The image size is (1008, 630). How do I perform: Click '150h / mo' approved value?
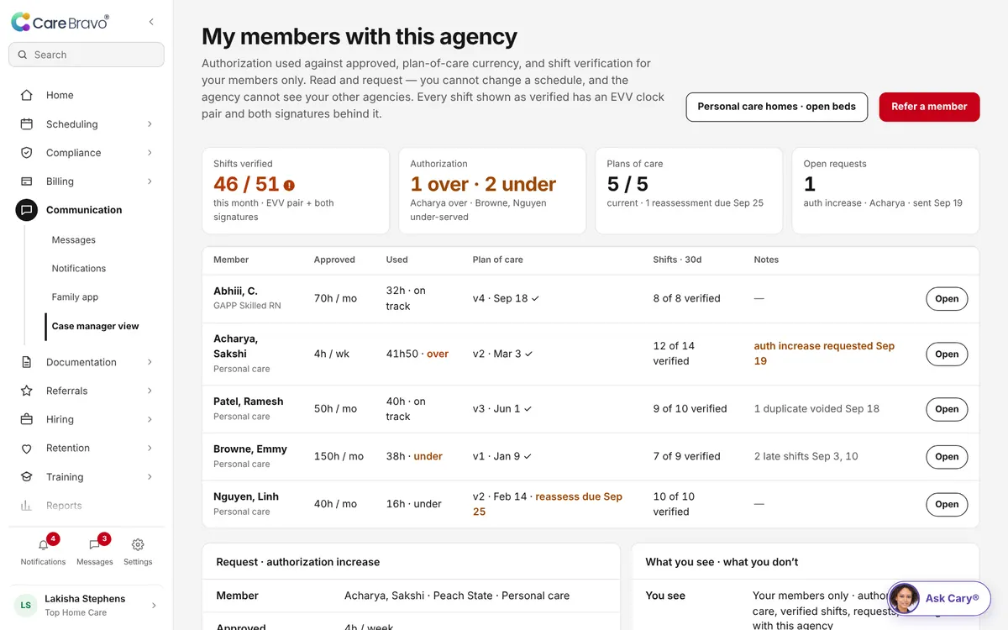click(x=339, y=456)
